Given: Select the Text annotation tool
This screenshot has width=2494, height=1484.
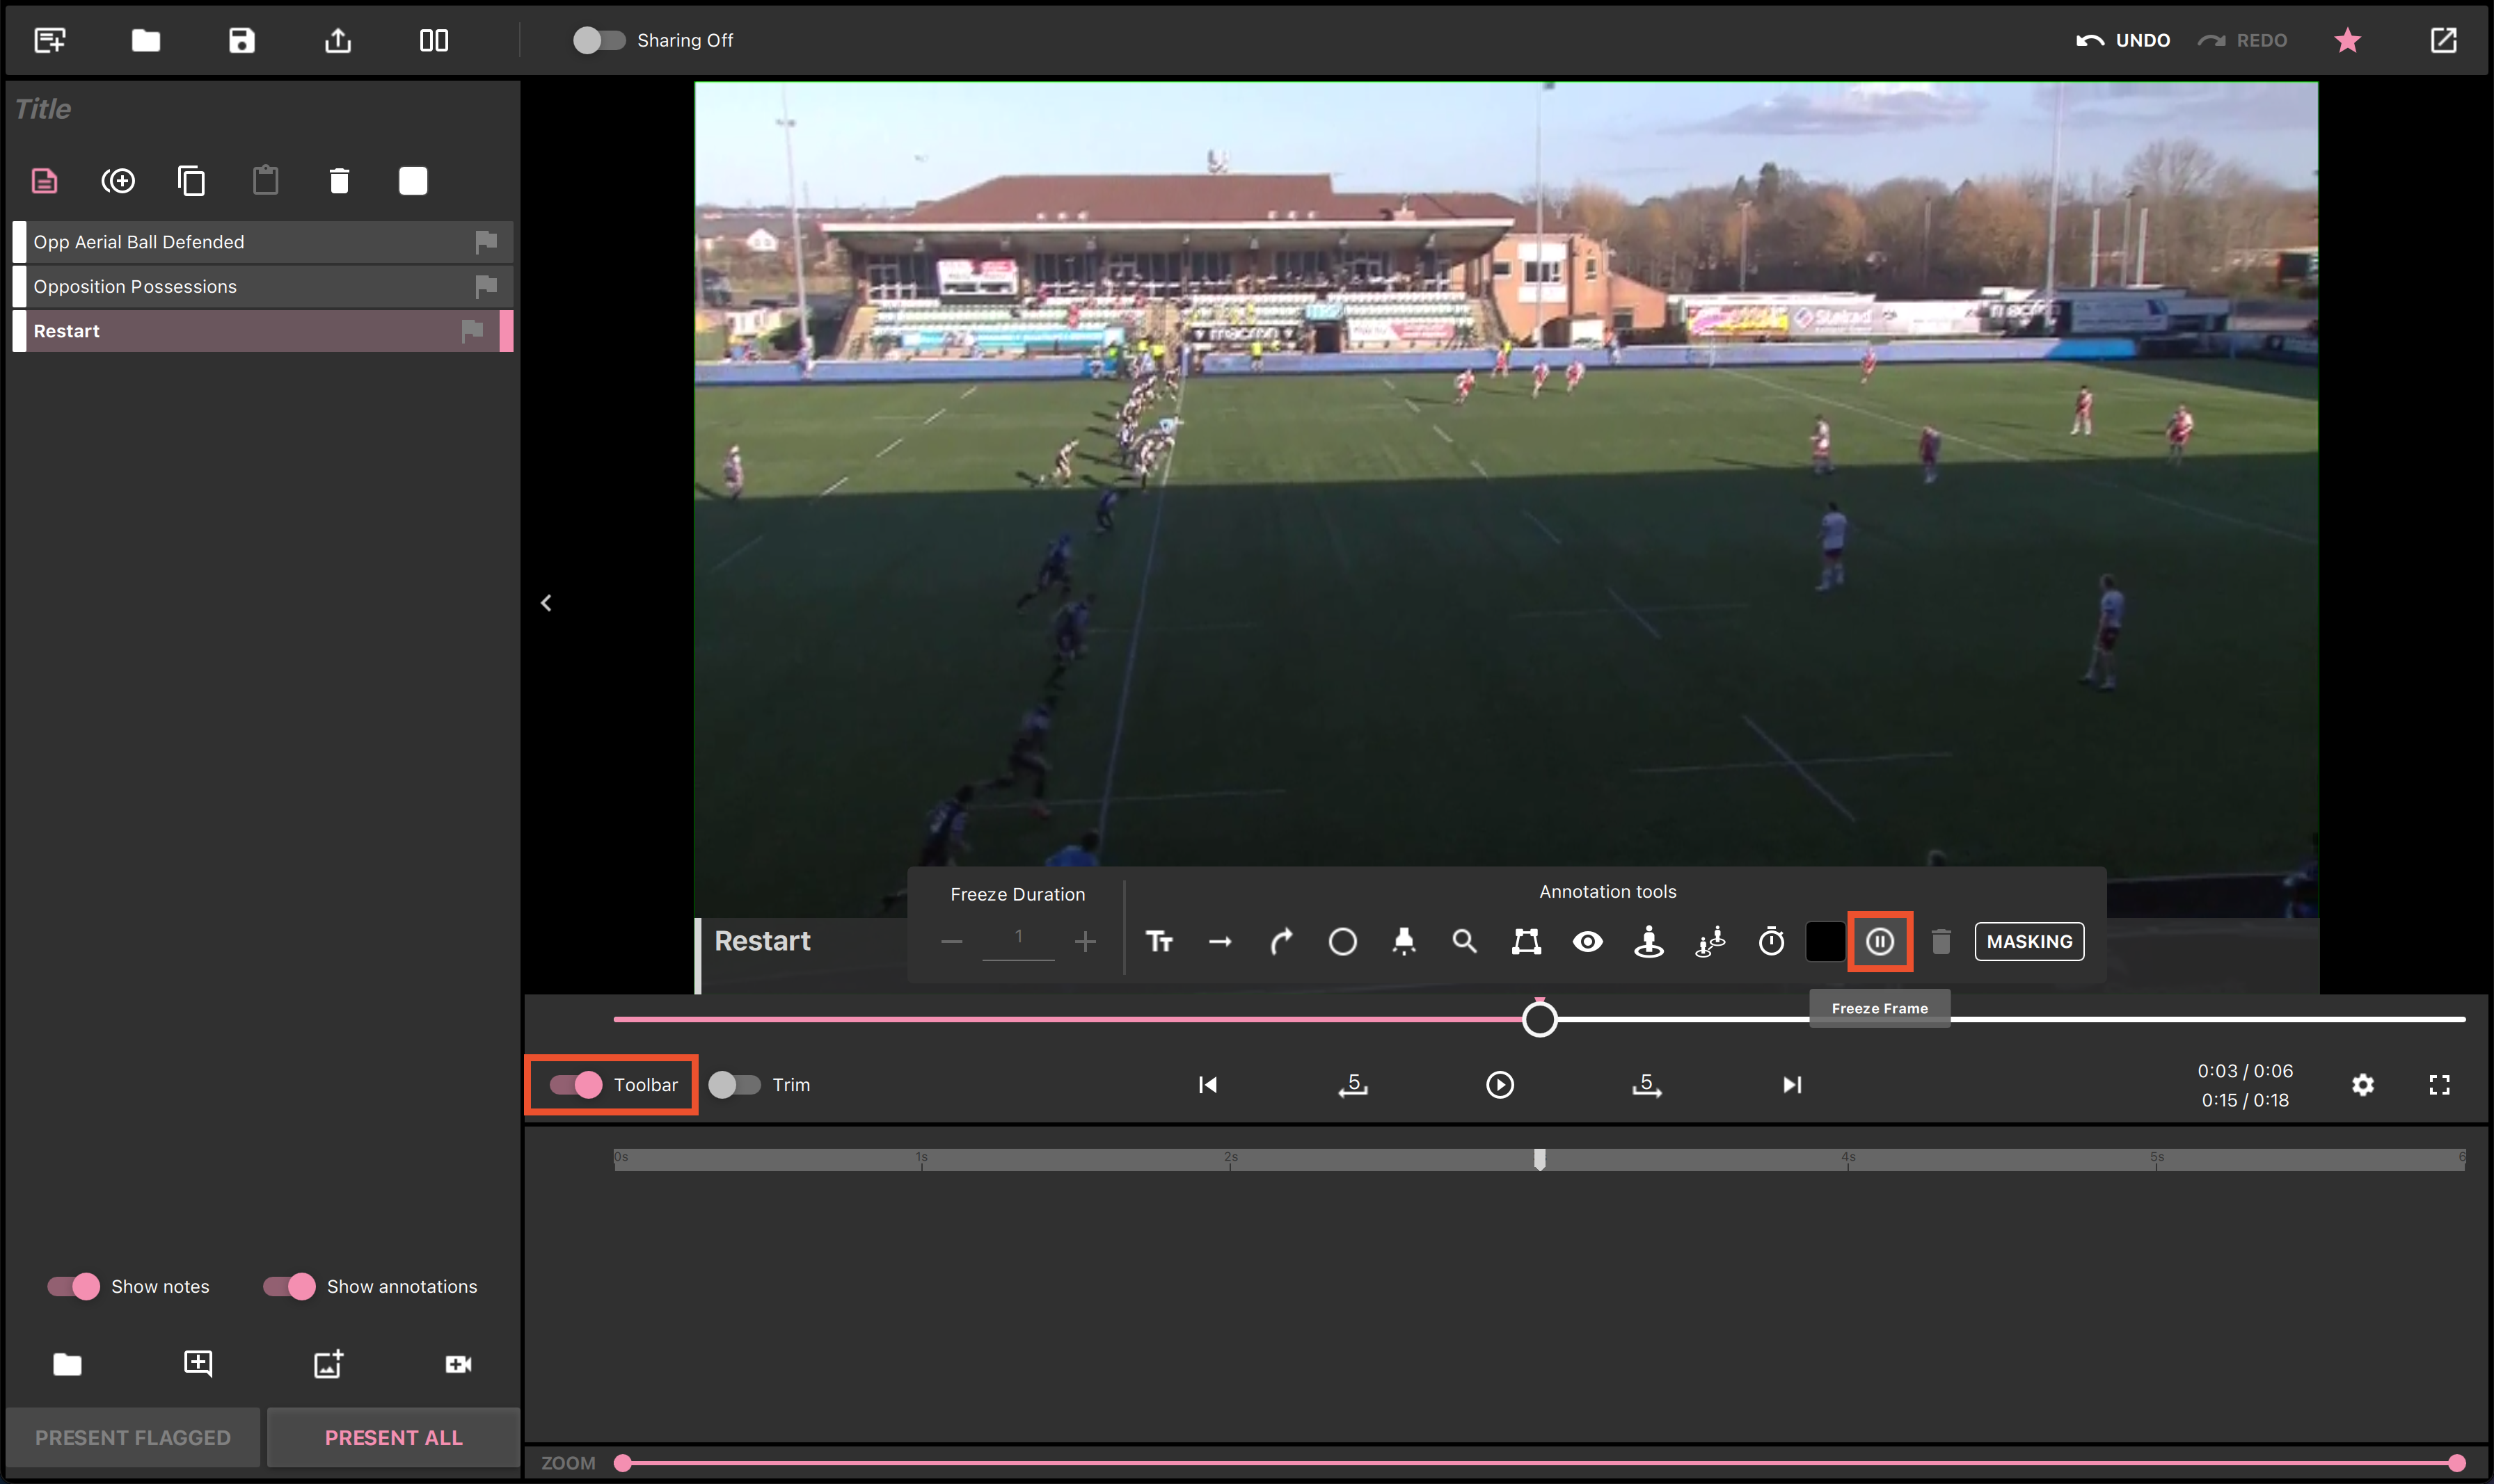Looking at the screenshot, I should [1159, 941].
